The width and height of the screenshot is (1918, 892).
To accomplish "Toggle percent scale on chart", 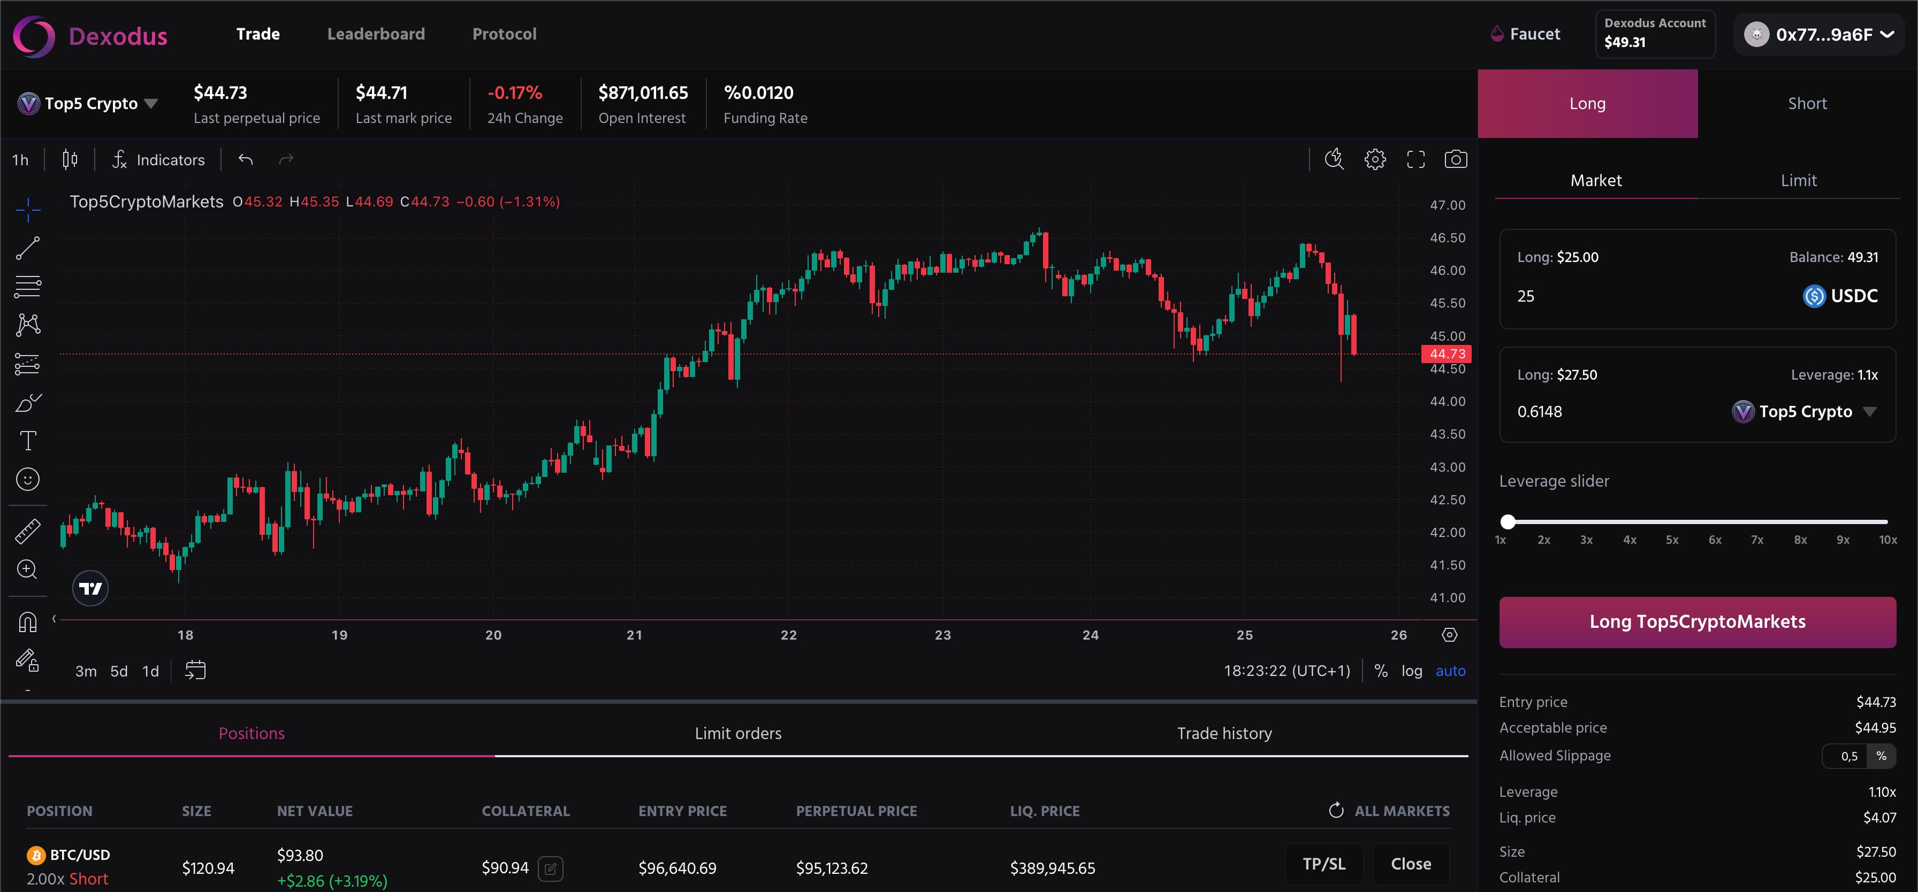I will [x=1380, y=671].
